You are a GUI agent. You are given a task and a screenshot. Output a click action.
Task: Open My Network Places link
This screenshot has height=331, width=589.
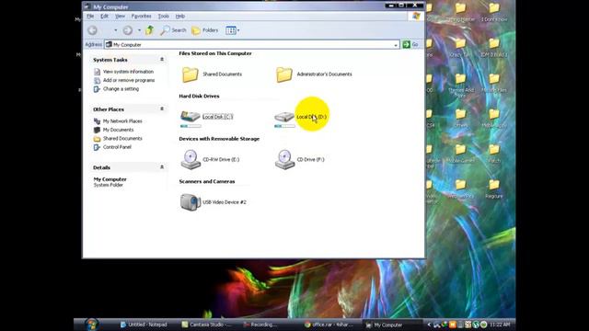[x=122, y=120]
